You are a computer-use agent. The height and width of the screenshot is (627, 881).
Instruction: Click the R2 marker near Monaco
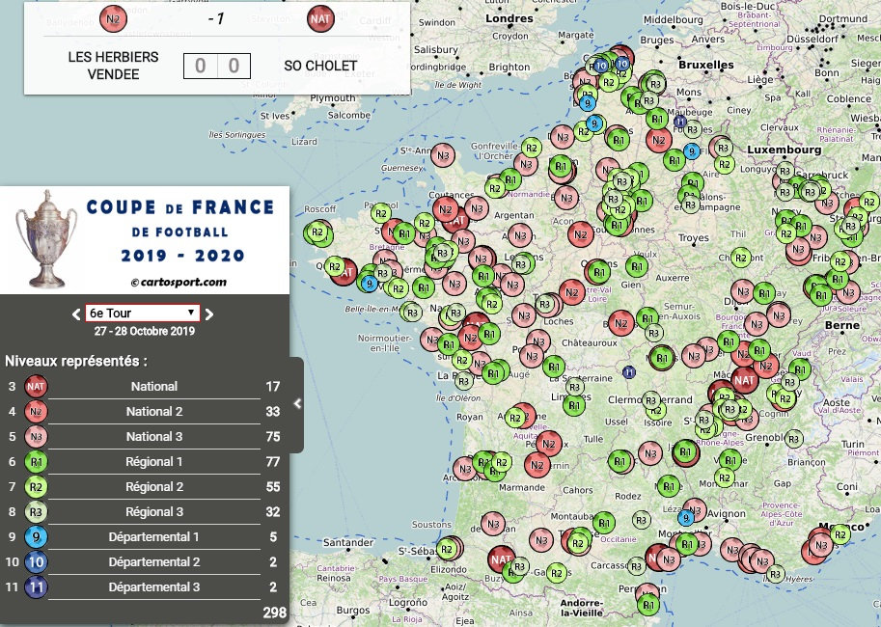[x=840, y=534]
